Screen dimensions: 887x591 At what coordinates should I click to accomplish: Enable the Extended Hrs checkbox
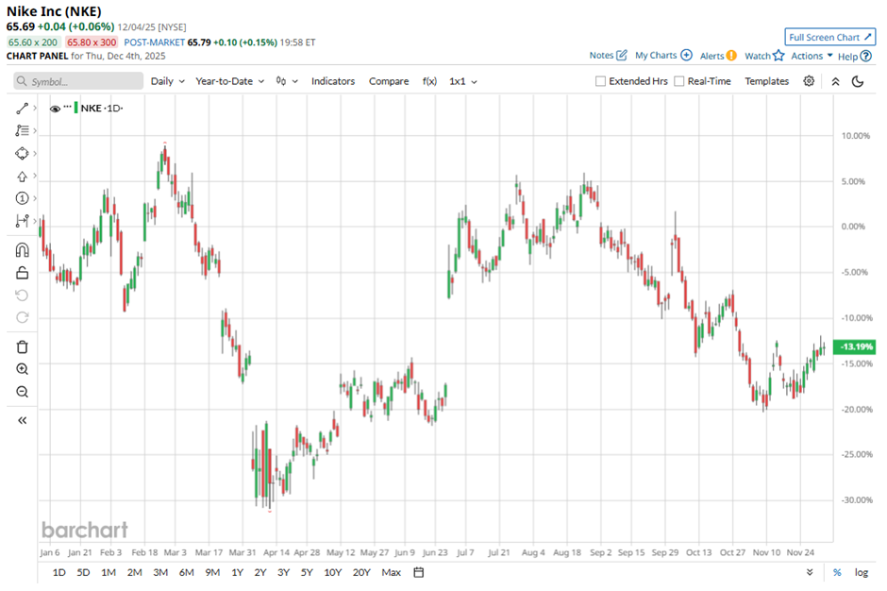(x=600, y=81)
